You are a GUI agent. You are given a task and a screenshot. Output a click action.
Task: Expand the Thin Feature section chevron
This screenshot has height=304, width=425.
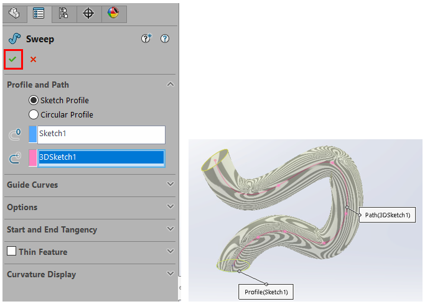(x=170, y=251)
